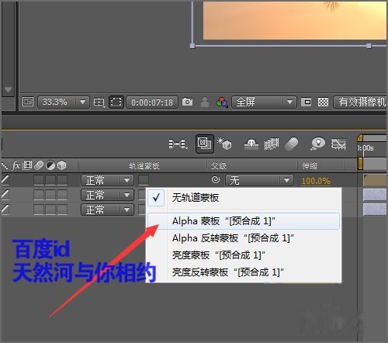The width and height of the screenshot is (388, 343).
Task: Toggle the shy layers icon
Action: pos(251,144)
